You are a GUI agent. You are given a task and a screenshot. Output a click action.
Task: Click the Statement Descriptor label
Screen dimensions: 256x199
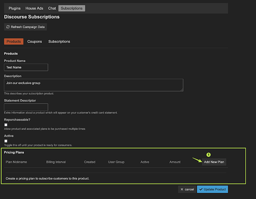(x=20, y=100)
